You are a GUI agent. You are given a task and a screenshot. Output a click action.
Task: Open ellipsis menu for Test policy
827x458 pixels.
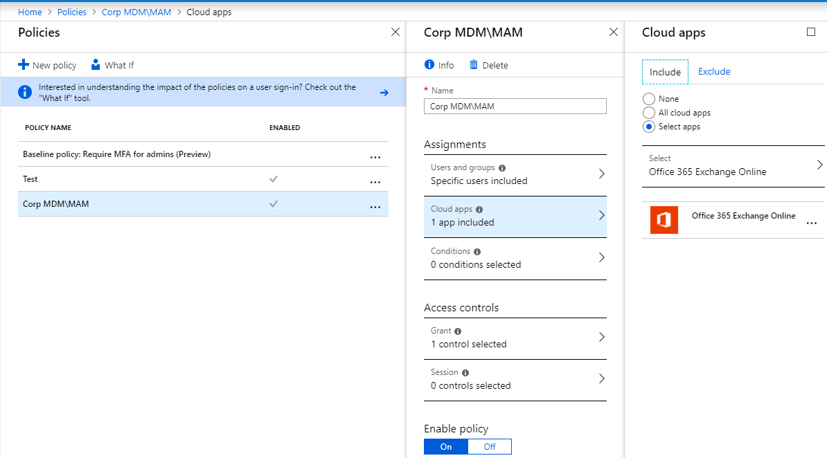click(x=375, y=182)
